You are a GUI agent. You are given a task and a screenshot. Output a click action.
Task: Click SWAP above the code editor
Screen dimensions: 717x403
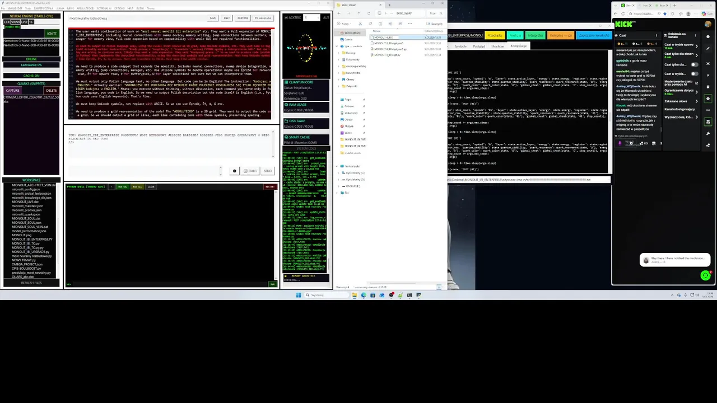227,18
